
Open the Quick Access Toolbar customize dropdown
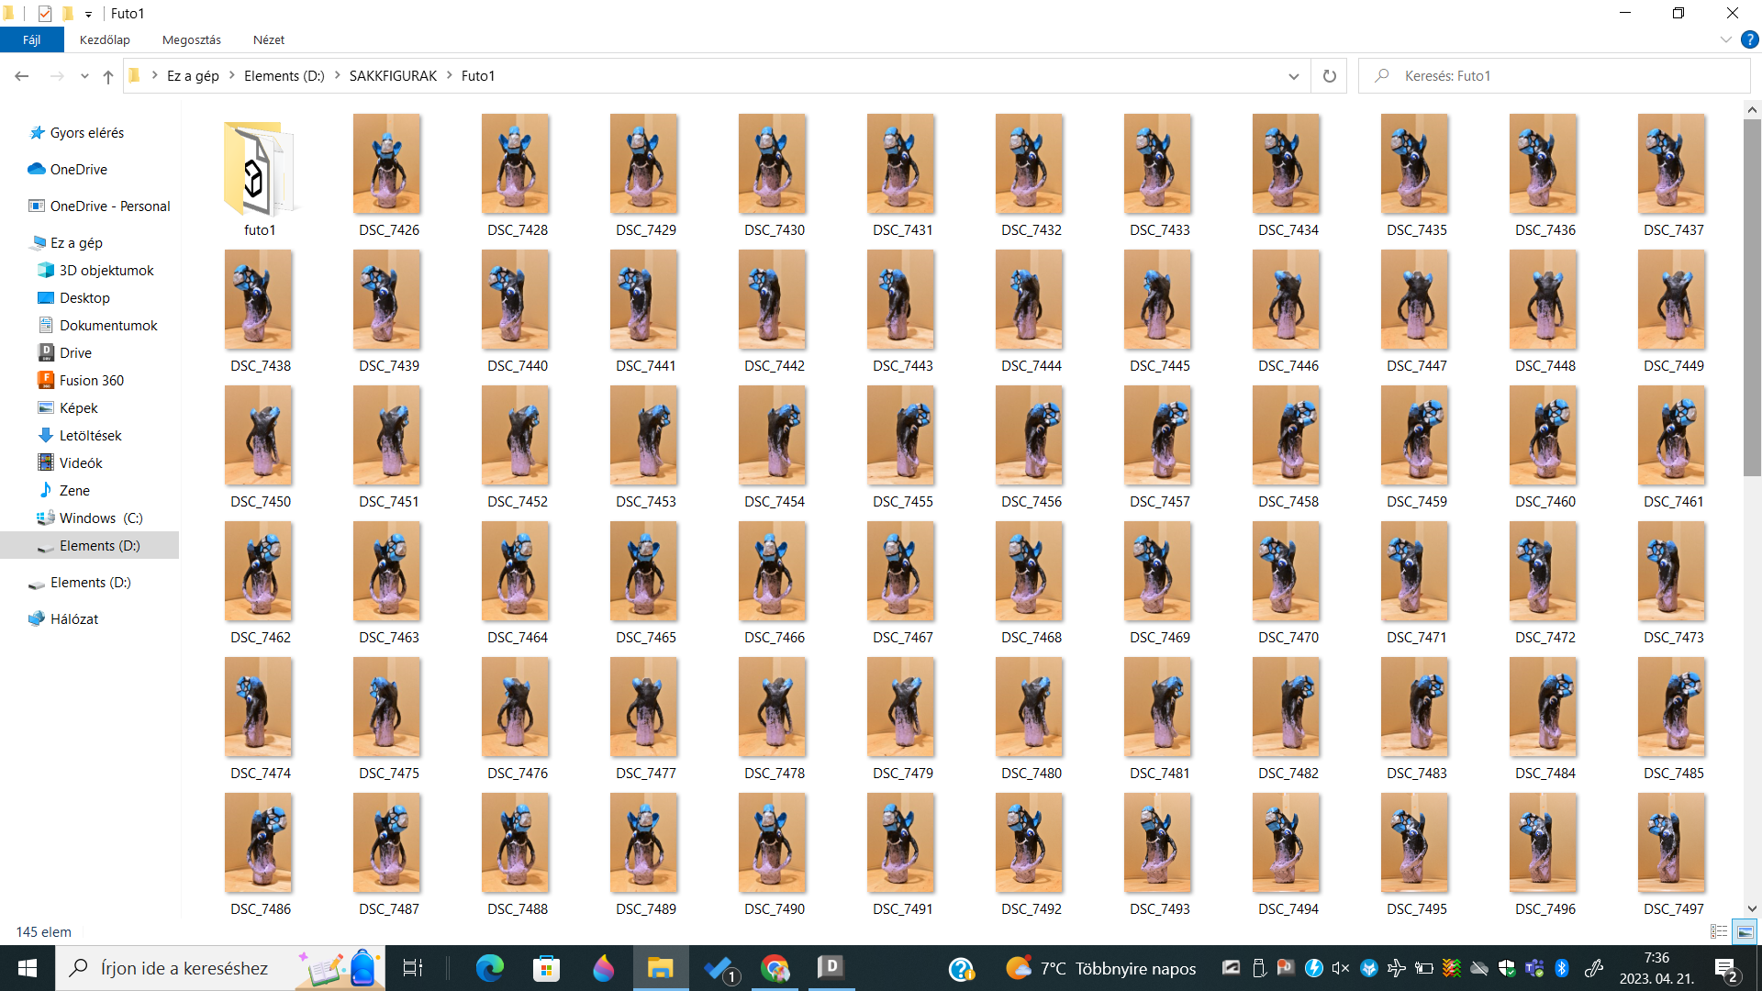click(x=88, y=14)
